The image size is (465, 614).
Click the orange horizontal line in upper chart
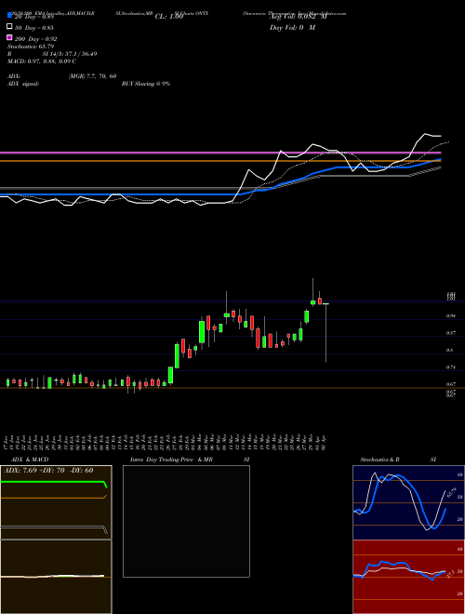[220, 161]
